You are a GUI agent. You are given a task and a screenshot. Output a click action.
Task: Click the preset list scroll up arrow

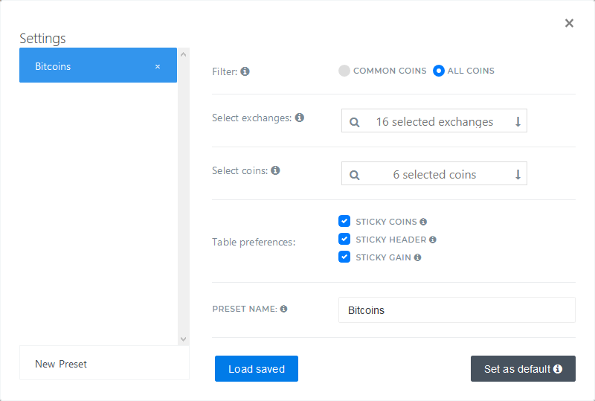[183, 54]
